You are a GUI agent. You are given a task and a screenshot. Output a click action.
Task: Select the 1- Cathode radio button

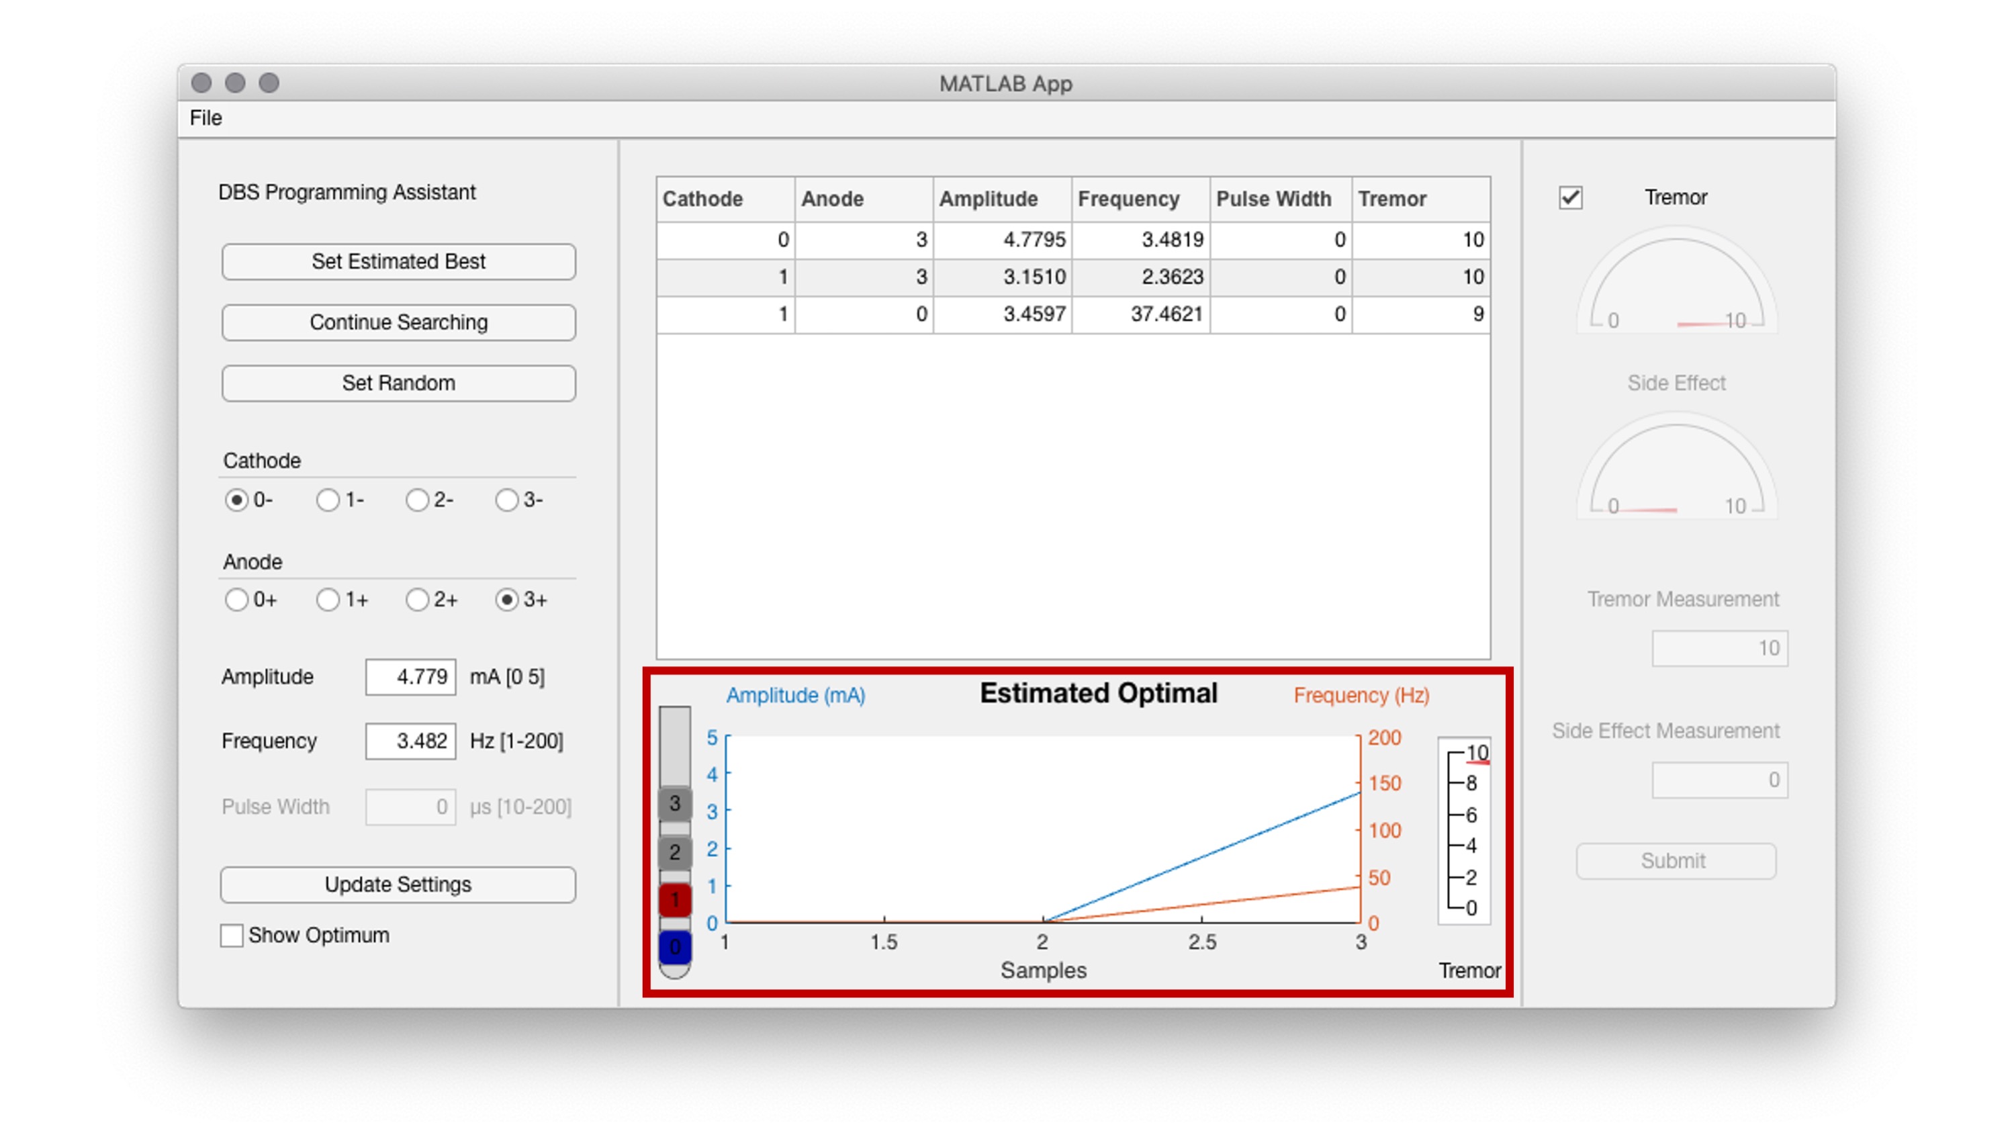pos(327,500)
